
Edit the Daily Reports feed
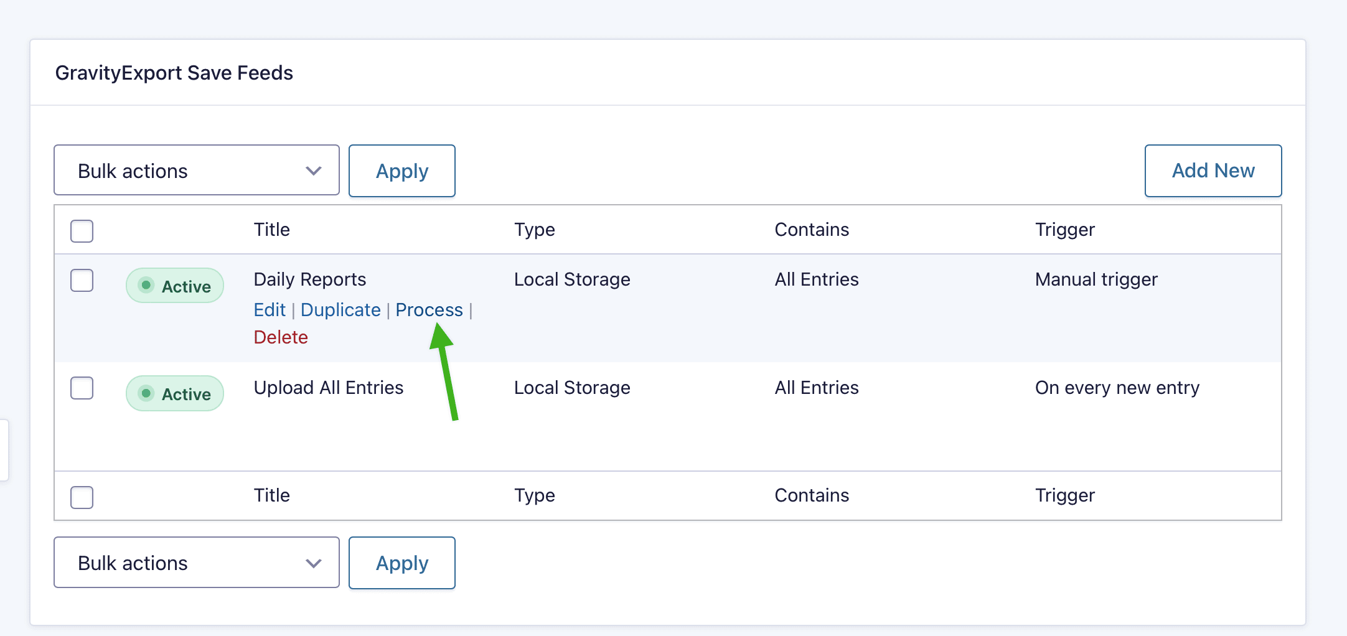coord(270,310)
